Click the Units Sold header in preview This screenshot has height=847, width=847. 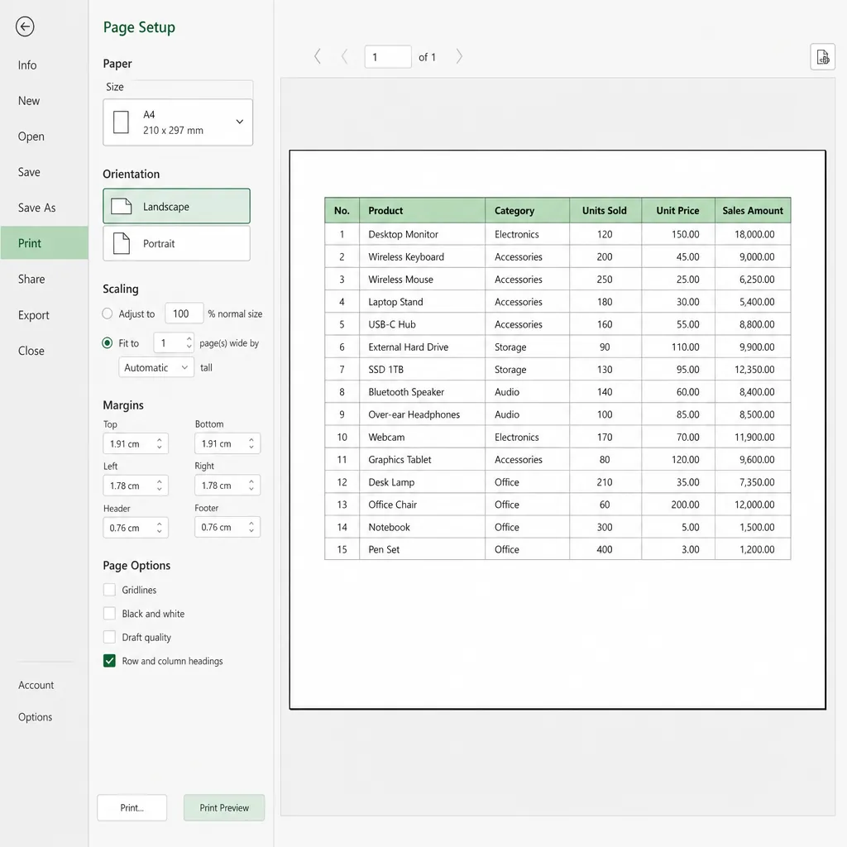(605, 211)
